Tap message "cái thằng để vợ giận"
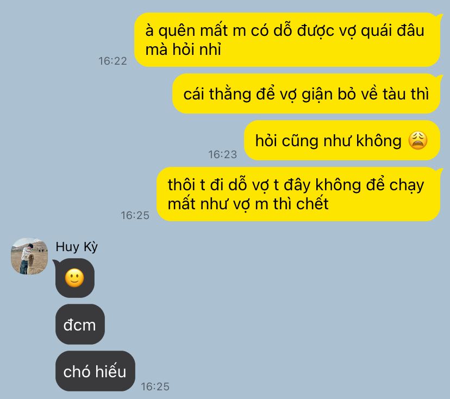Image resolution: width=450 pixels, height=399 pixels. coord(306,93)
